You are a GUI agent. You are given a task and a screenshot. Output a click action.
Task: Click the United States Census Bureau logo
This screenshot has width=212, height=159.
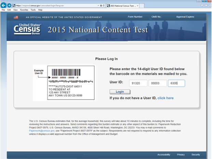click(27, 29)
